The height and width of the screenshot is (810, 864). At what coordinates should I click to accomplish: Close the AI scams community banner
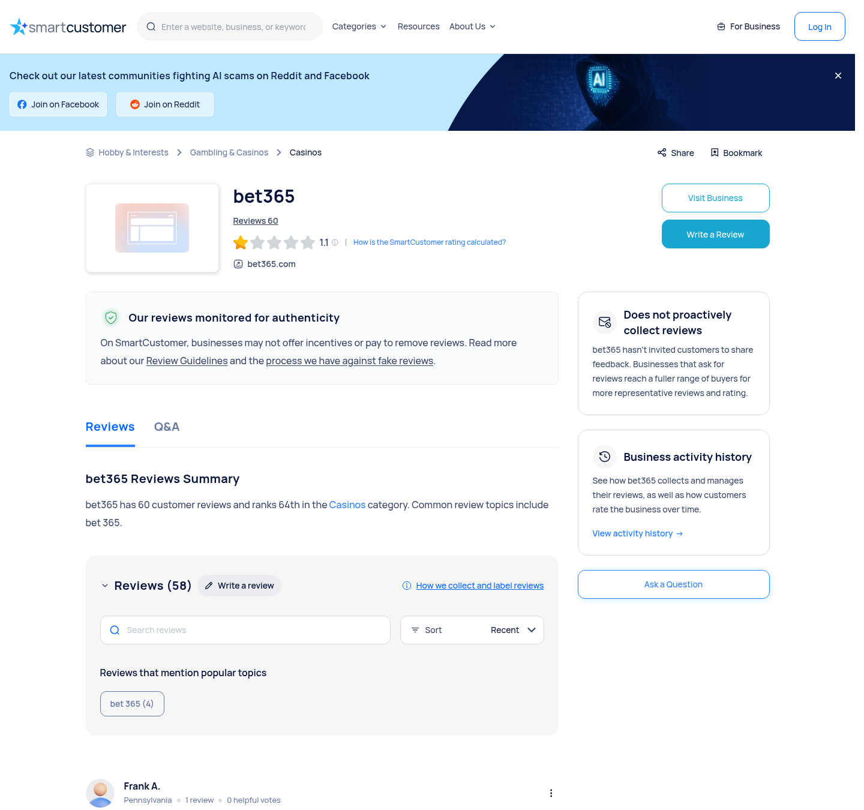[x=838, y=76]
